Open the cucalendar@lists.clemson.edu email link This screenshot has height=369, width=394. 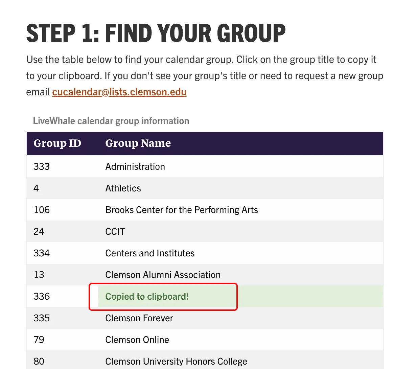point(119,92)
